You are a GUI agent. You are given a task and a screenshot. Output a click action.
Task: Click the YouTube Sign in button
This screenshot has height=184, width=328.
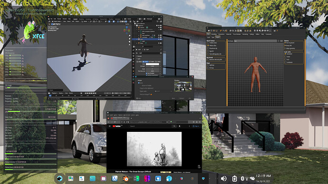click(196, 126)
